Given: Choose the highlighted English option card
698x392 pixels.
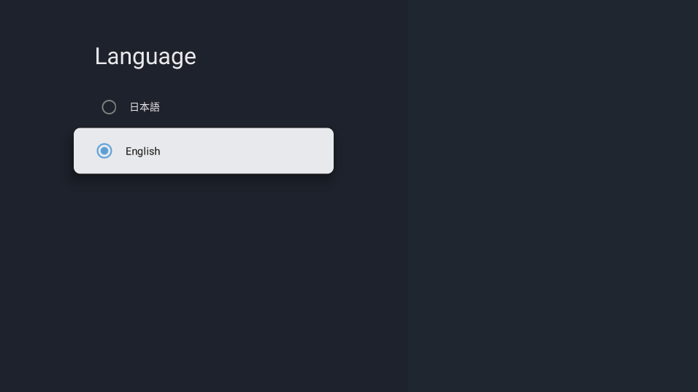Looking at the screenshot, I should pos(204,151).
